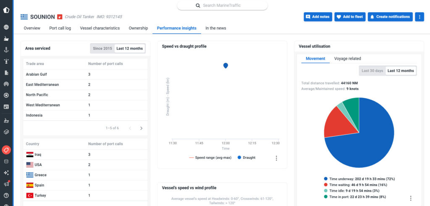Click the Greek flag beside SOUNION
This screenshot has height=206, width=430.
tap(24, 17)
